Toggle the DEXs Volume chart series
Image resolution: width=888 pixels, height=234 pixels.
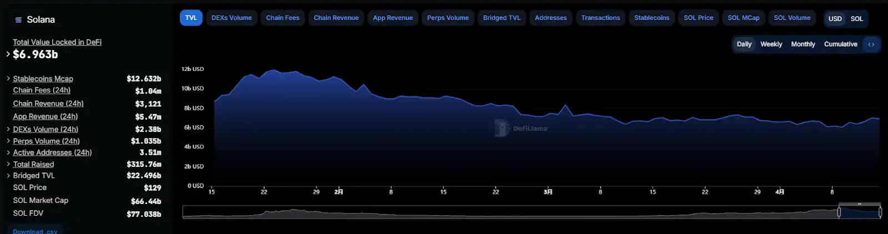point(231,18)
